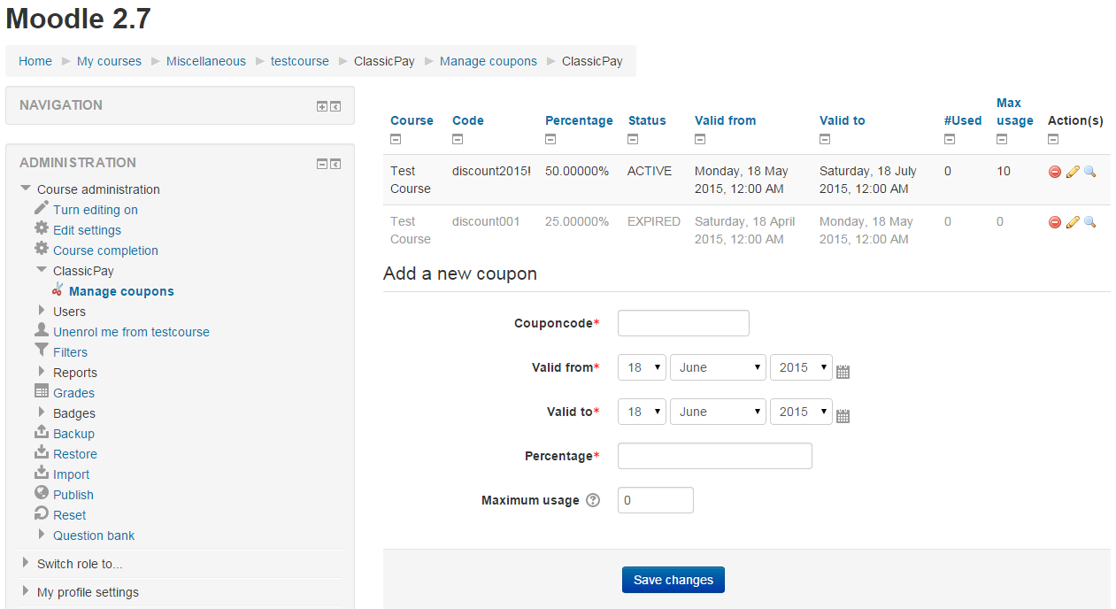1116x609 pixels.
Task: Expand Switch role to... section
Action: (26, 563)
